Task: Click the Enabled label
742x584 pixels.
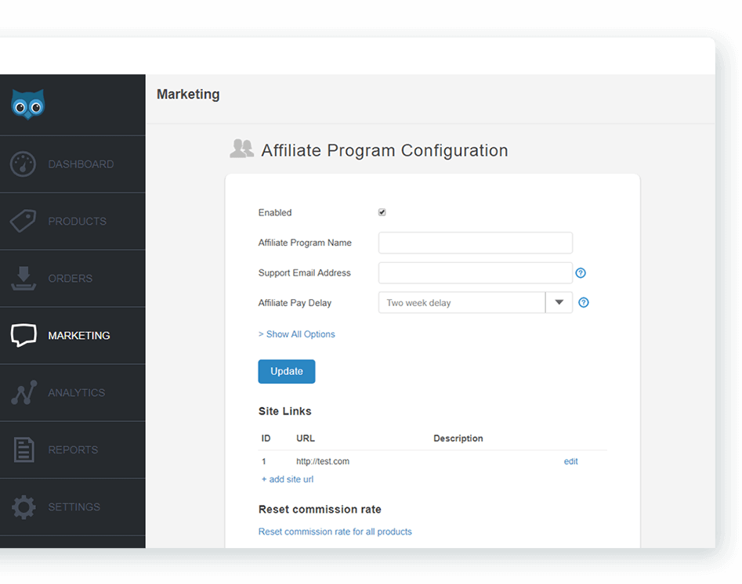Action: [275, 213]
